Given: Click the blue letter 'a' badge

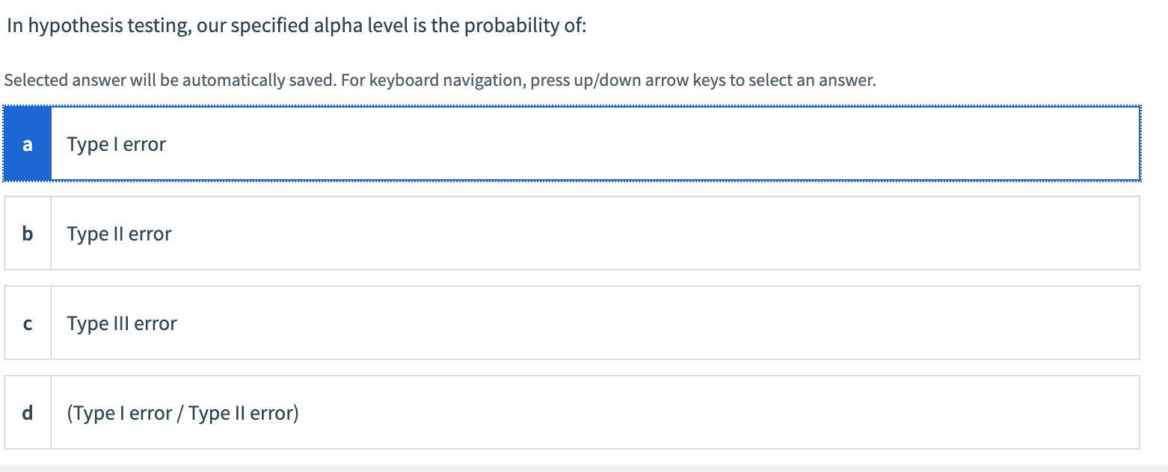Looking at the screenshot, I should pyautogui.click(x=28, y=143).
